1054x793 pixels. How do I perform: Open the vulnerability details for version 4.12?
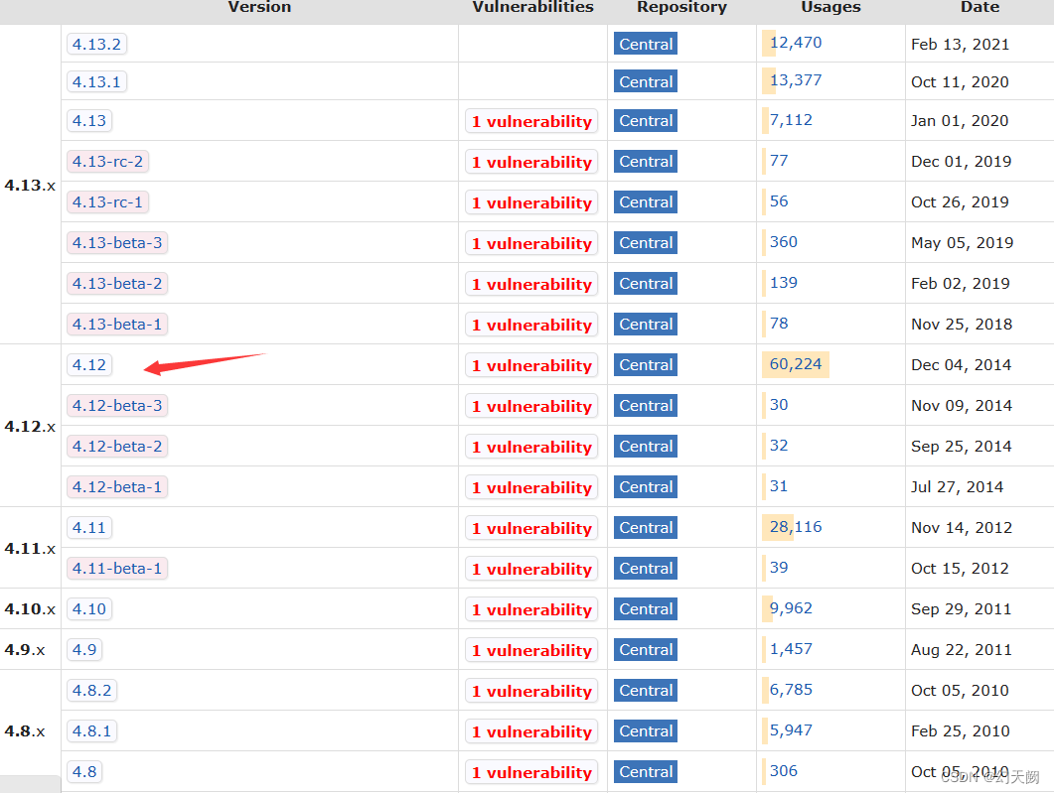[531, 364]
